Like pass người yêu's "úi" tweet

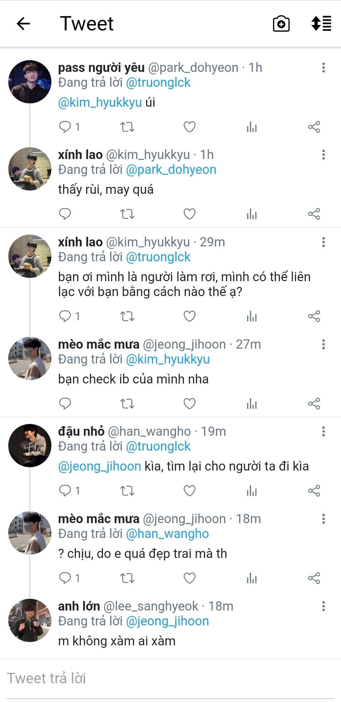(x=189, y=127)
